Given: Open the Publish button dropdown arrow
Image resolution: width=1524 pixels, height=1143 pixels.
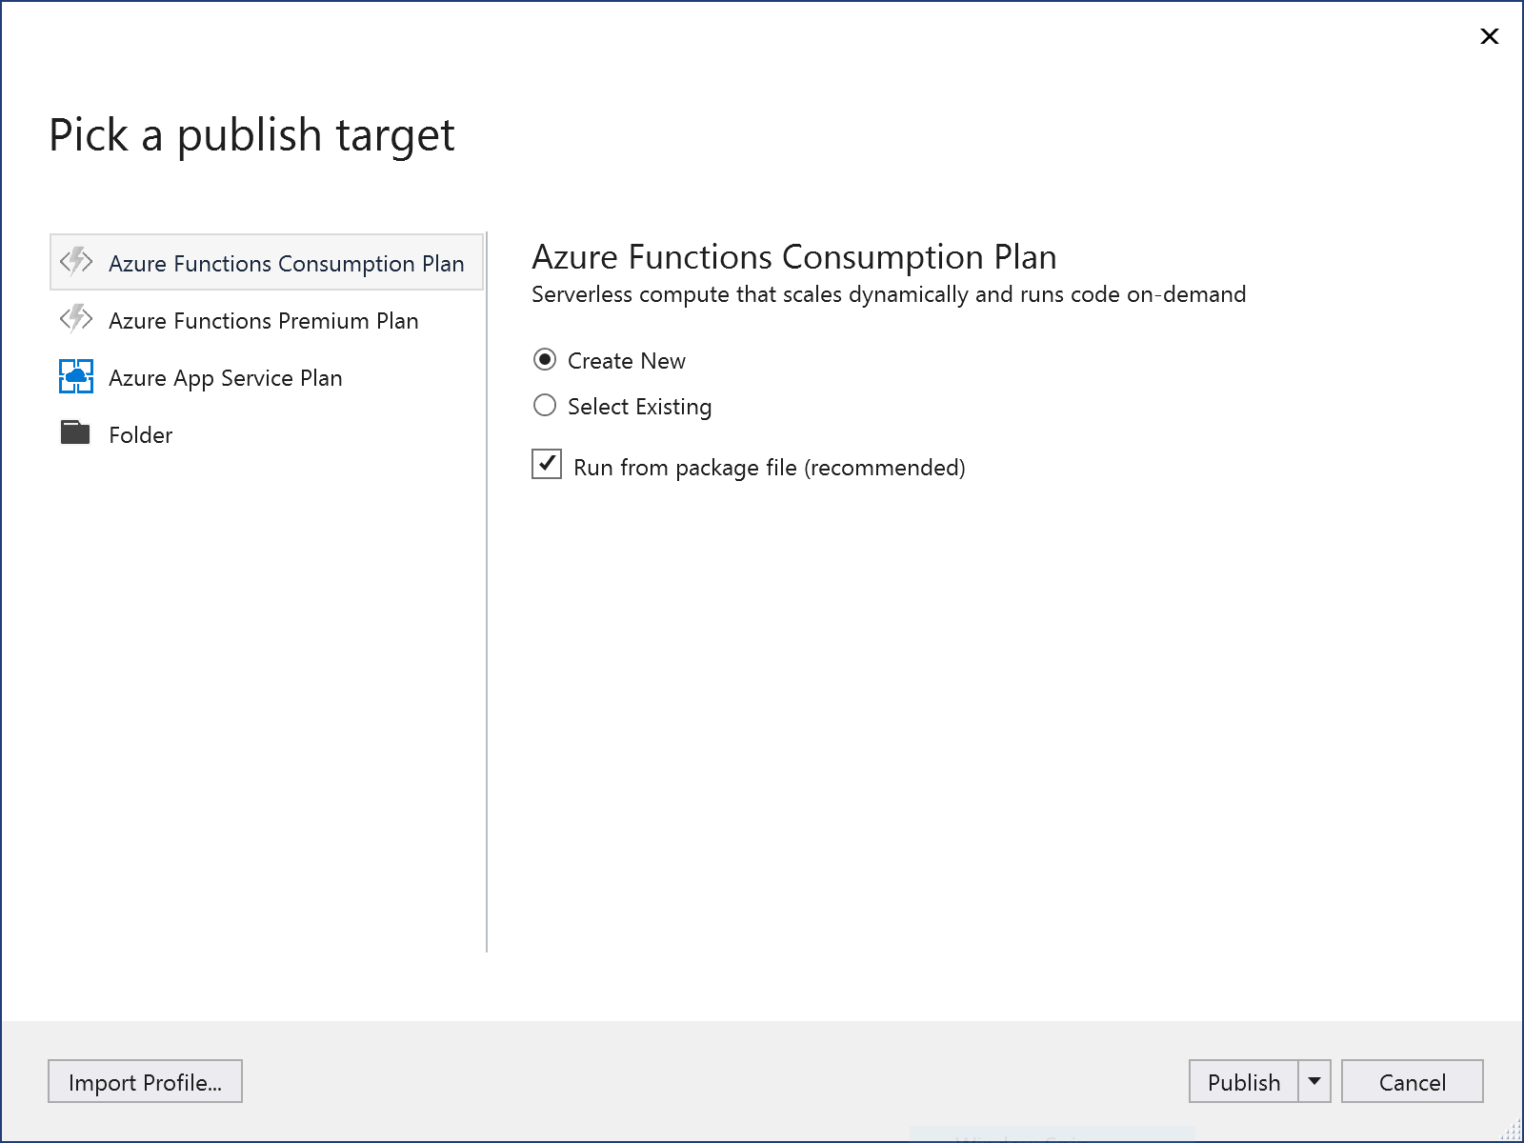Looking at the screenshot, I should [x=1314, y=1081].
